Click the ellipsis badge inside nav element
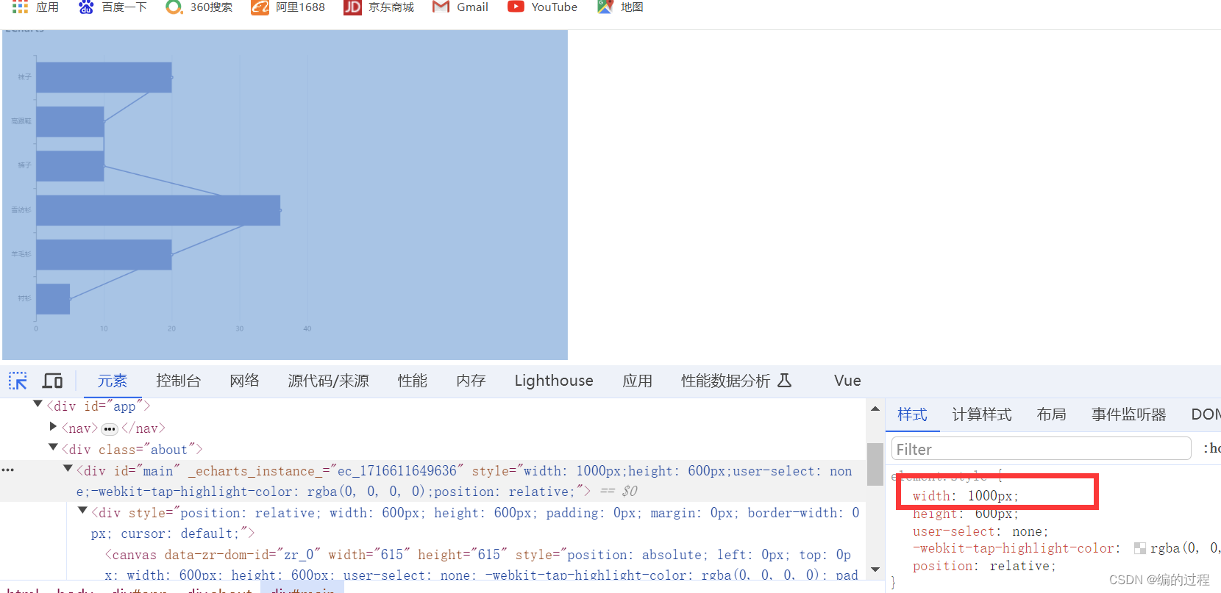This screenshot has height=593, width=1221. [x=110, y=429]
